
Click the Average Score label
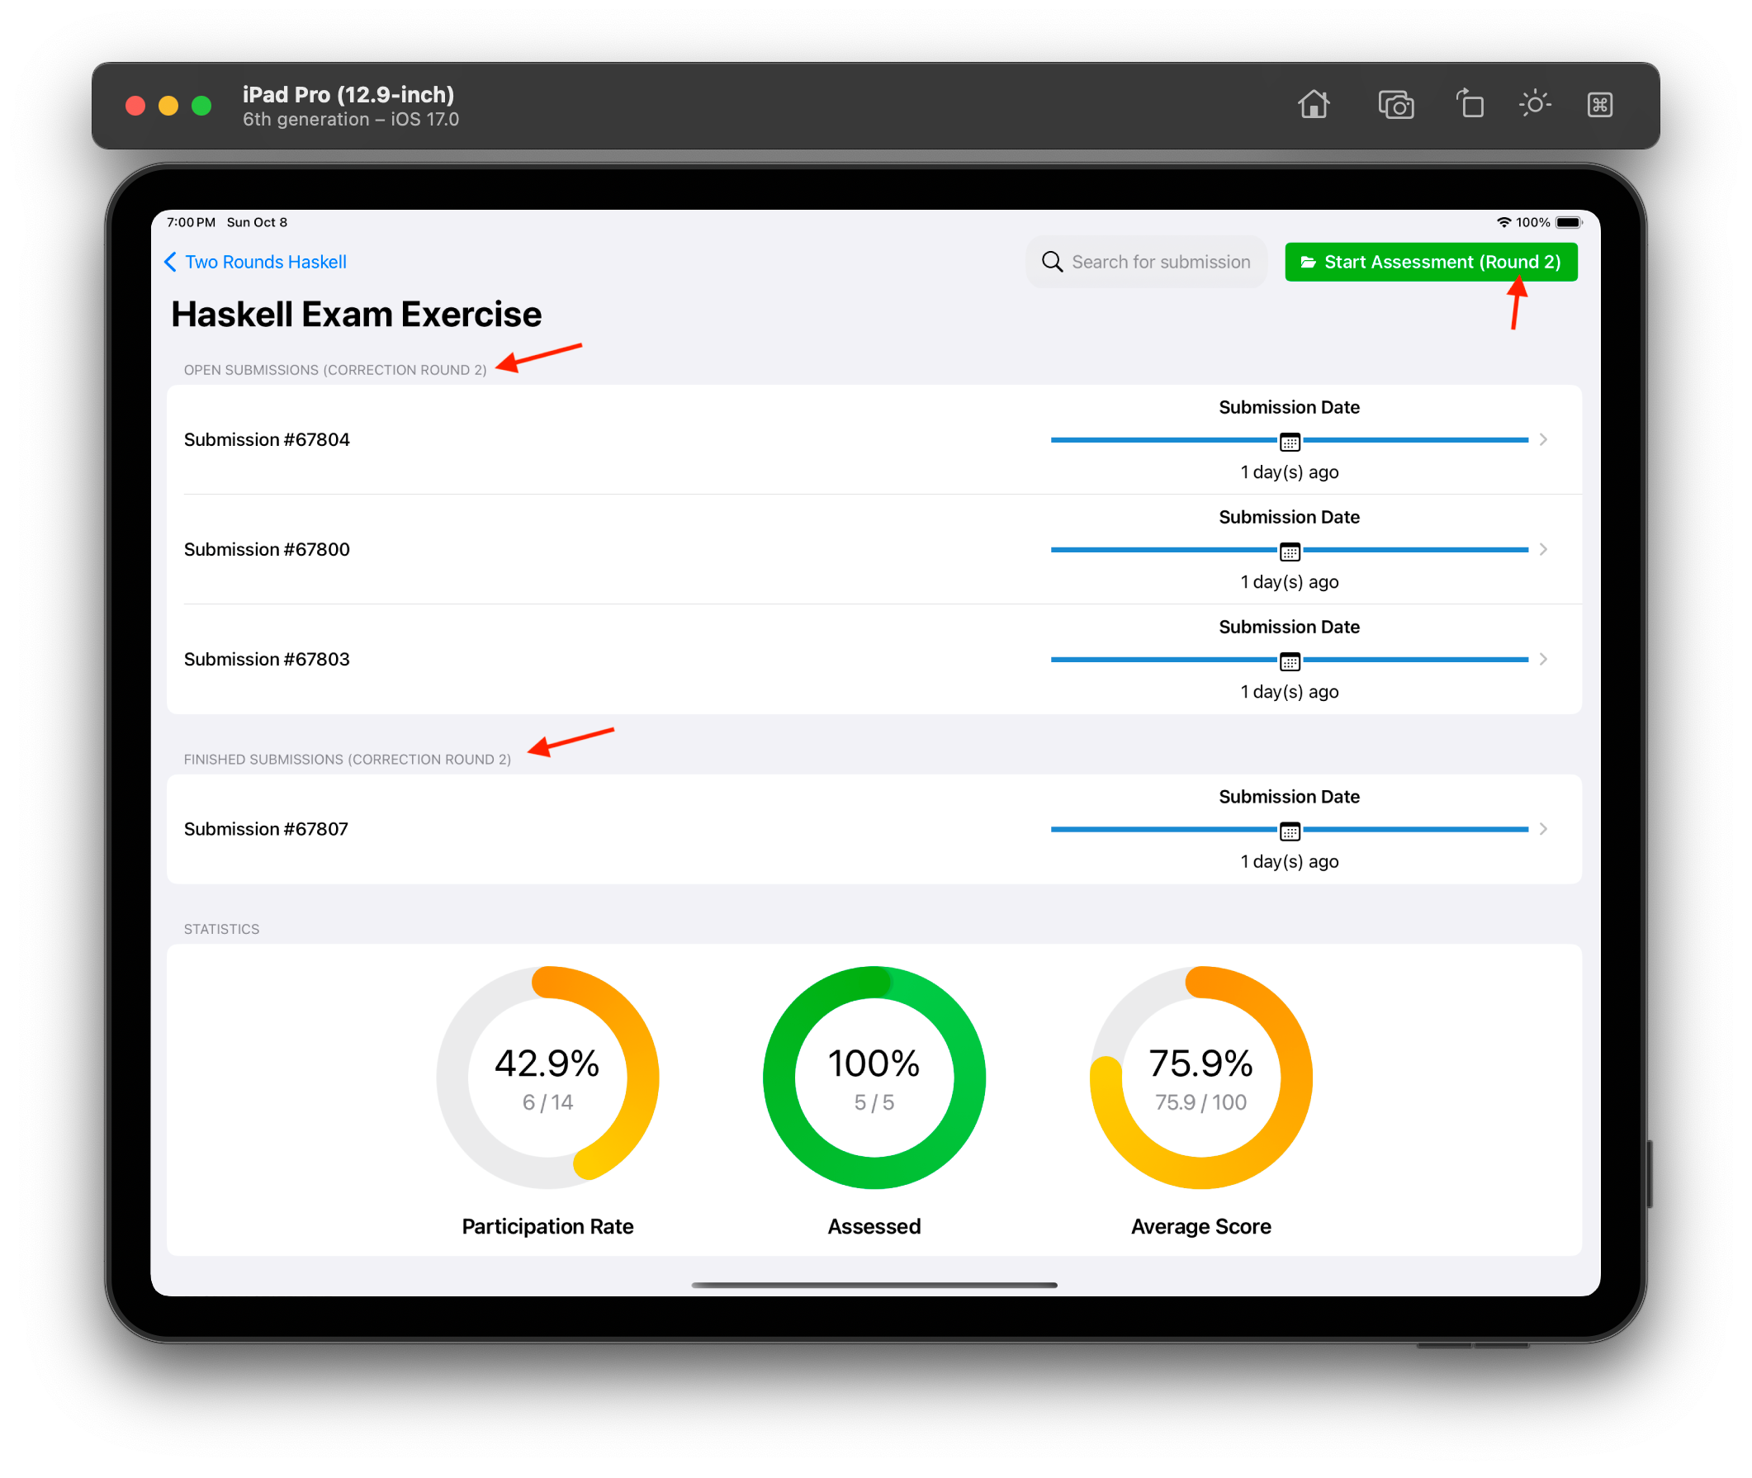(1200, 1226)
